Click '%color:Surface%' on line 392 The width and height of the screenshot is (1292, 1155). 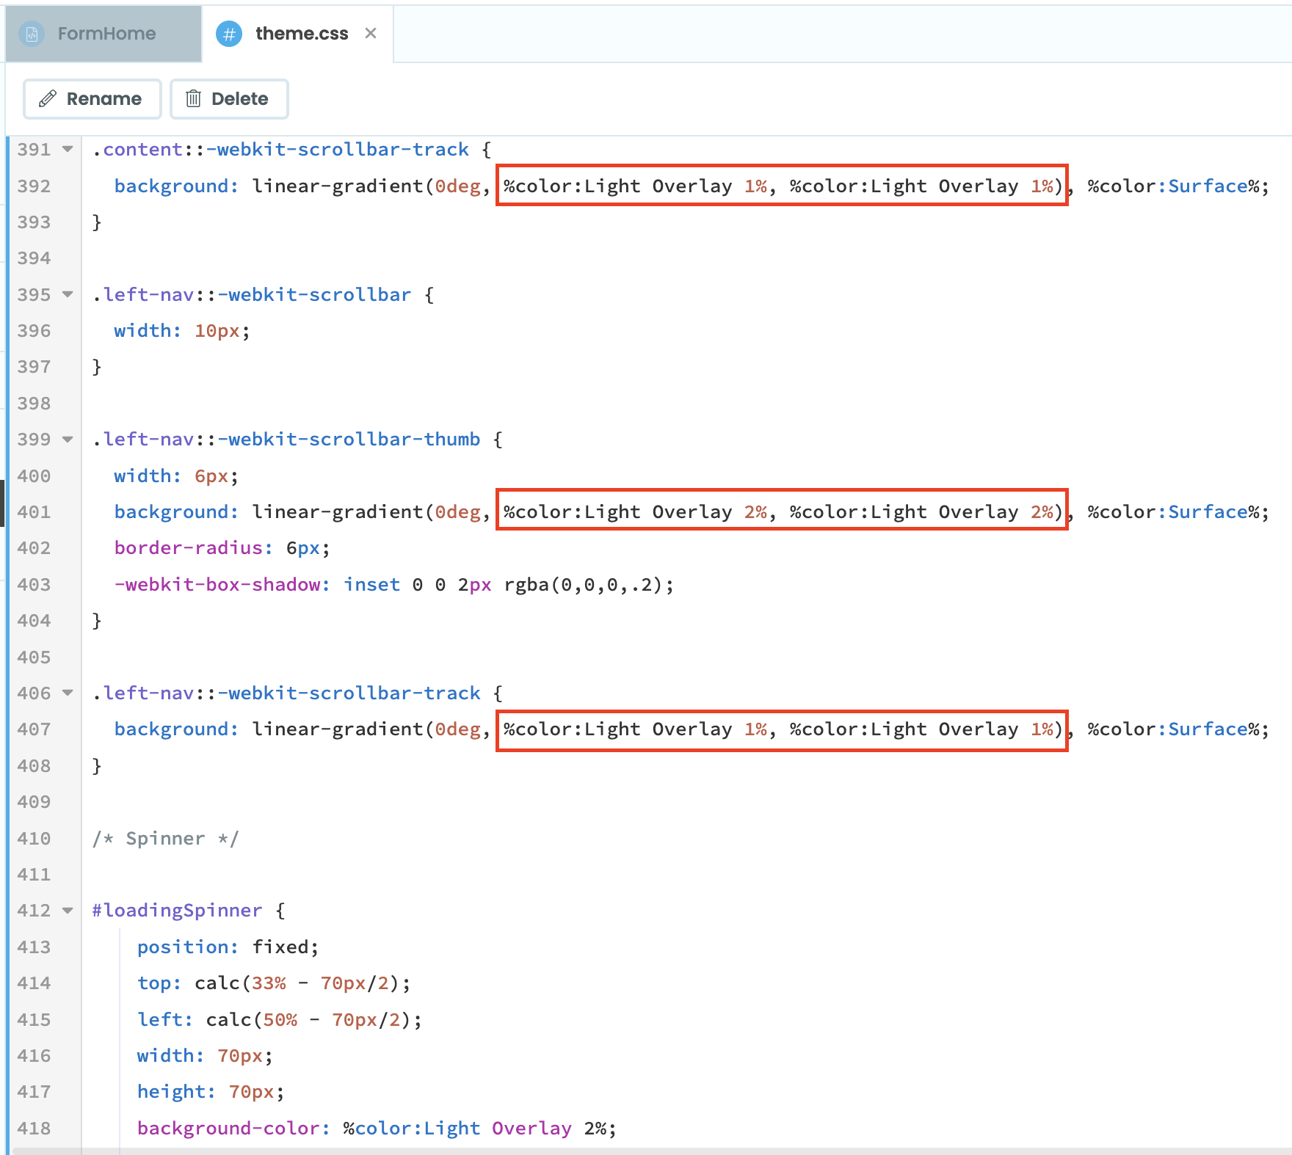[x=1173, y=186]
